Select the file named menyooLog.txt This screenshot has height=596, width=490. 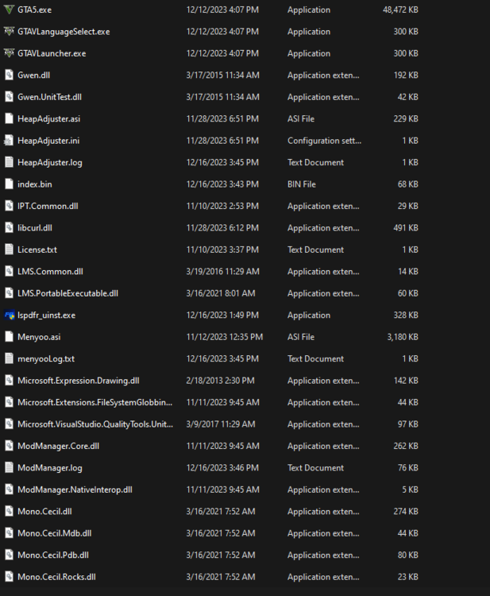(x=46, y=359)
